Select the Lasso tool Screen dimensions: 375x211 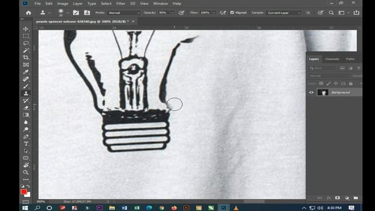tap(26, 43)
